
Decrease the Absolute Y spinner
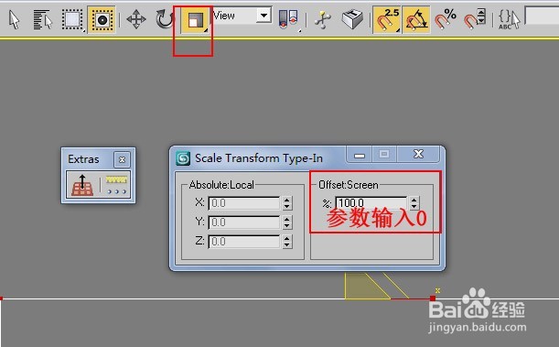click(286, 226)
